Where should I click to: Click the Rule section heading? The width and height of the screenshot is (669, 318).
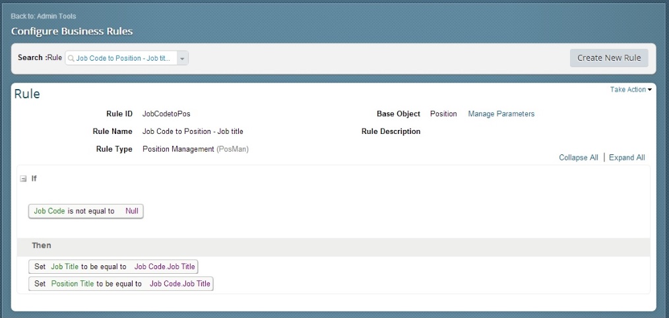27,94
